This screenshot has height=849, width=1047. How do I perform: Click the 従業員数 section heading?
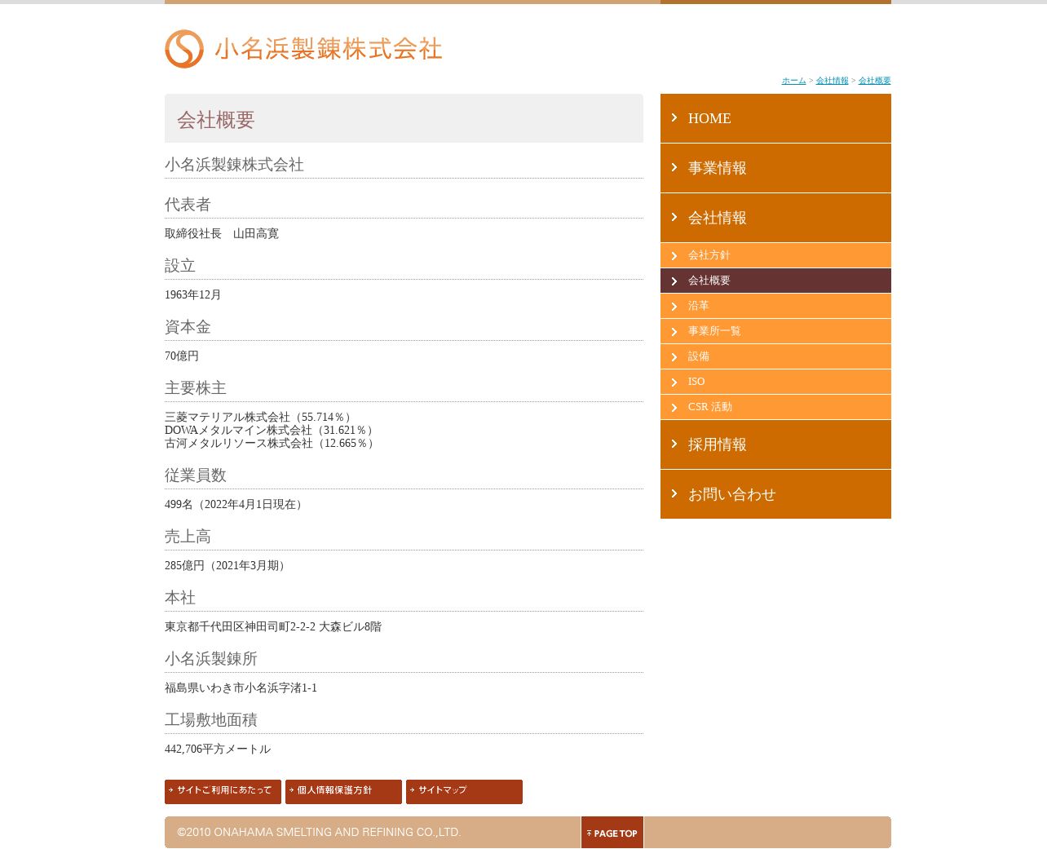click(x=196, y=475)
